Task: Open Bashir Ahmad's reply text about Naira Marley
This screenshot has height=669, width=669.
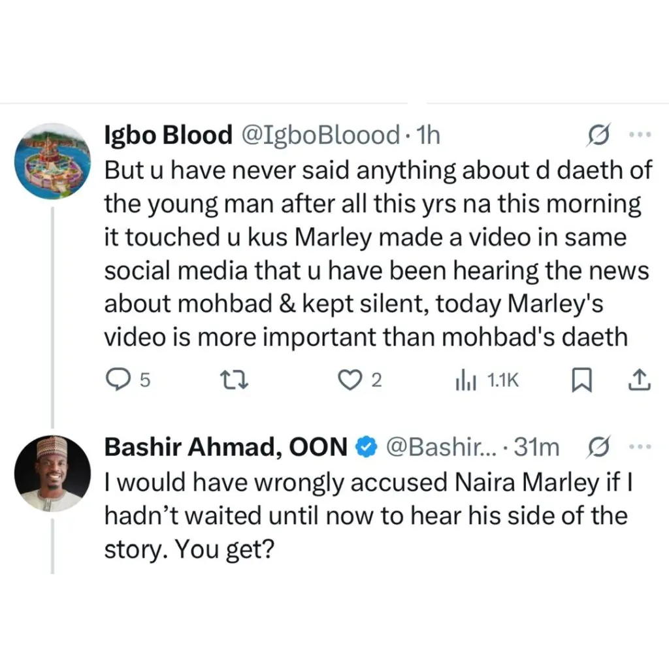Action: pos(366,516)
